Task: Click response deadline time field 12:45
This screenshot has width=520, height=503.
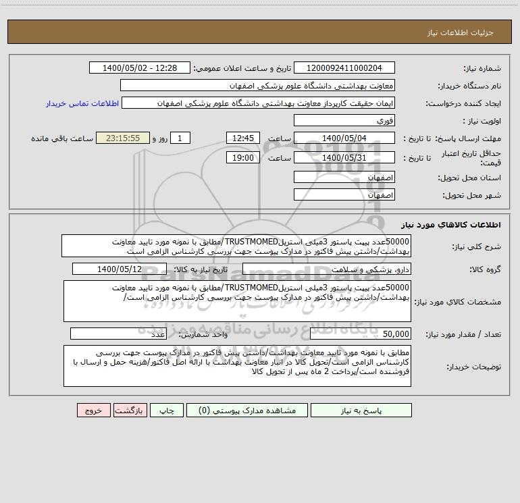Action: point(242,138)
